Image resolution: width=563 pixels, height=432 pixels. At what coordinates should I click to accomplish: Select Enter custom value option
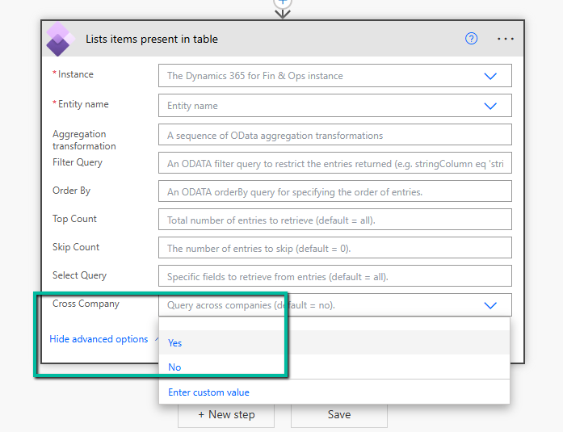pyautogui.click(x=334, y=392)
